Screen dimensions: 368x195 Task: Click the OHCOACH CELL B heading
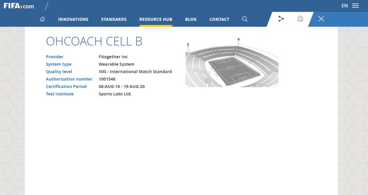pyautogui.click(x=94, y=41)
